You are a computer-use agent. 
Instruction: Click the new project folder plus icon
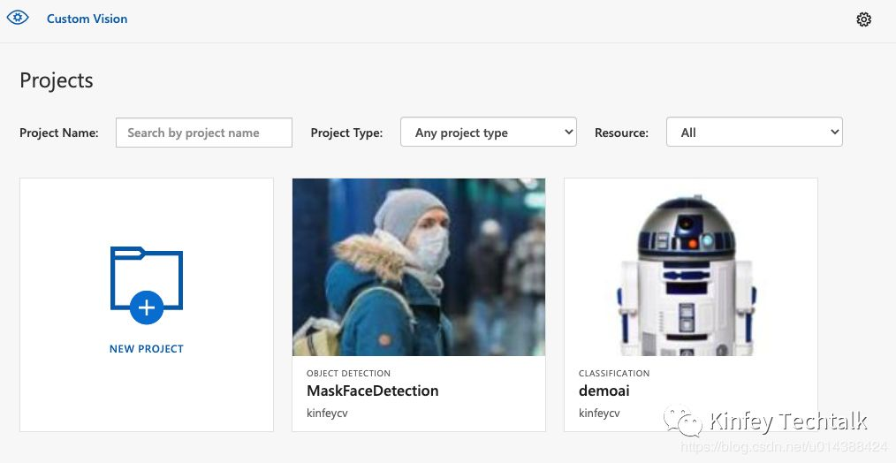coord(147,285)
